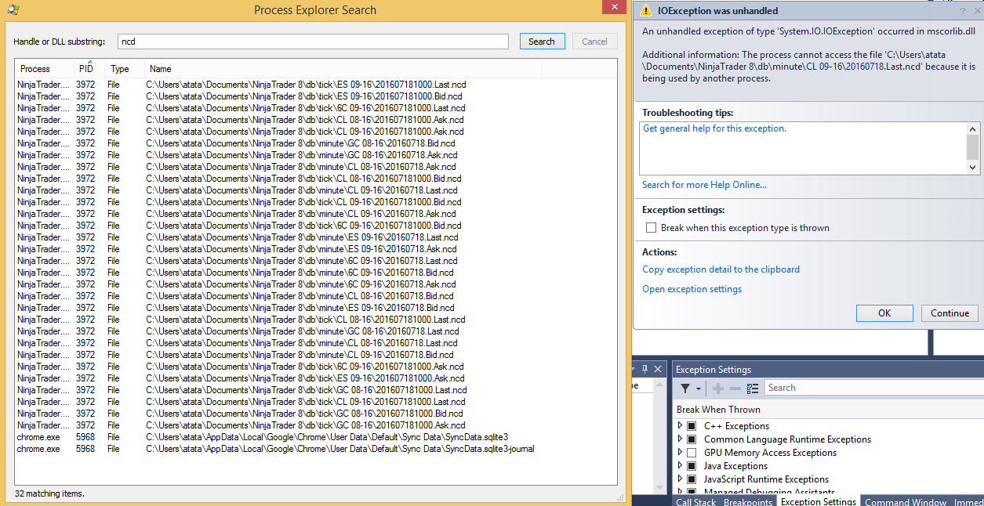This screenshot has height=506, width=984.
Task: Expand Common Language Runtime Exceptions node
Action: coord(680,439)
